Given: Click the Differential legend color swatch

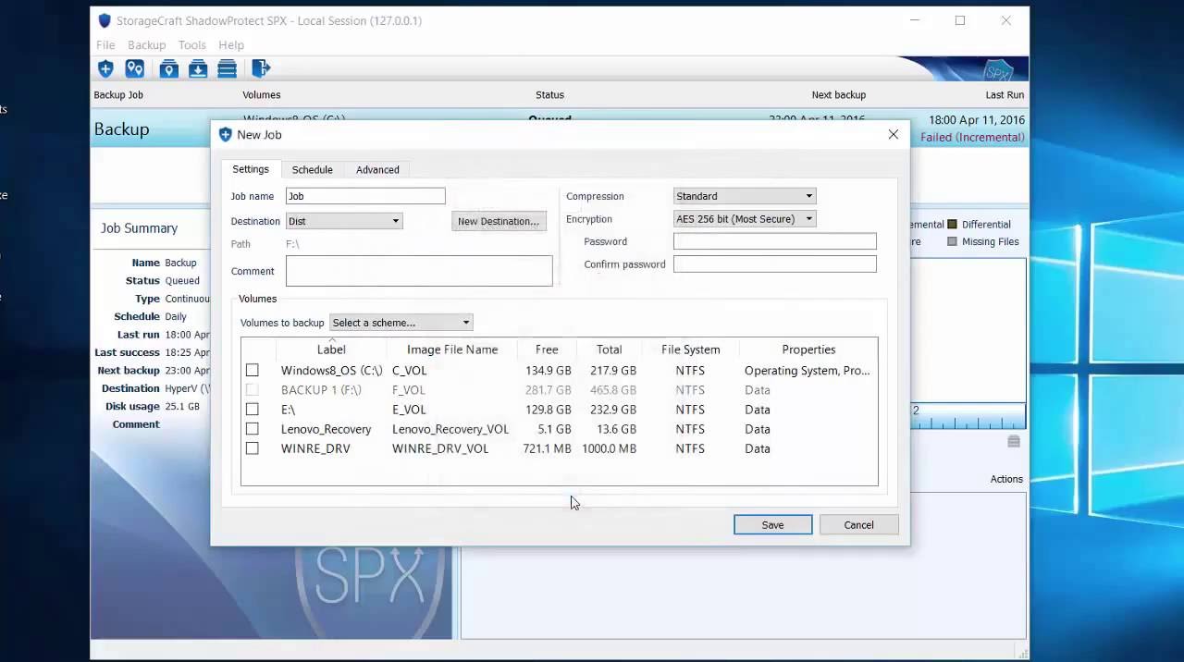Looking at the screenshot, I should (x=952, y=225).
